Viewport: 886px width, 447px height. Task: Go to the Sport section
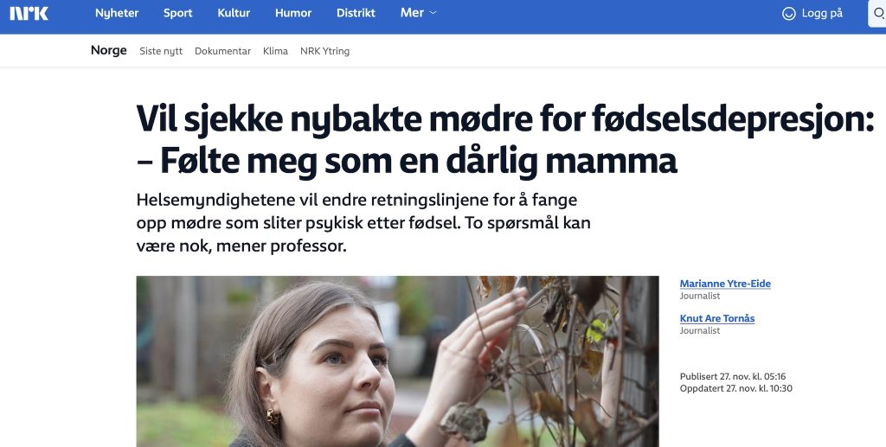pos(178,14)
